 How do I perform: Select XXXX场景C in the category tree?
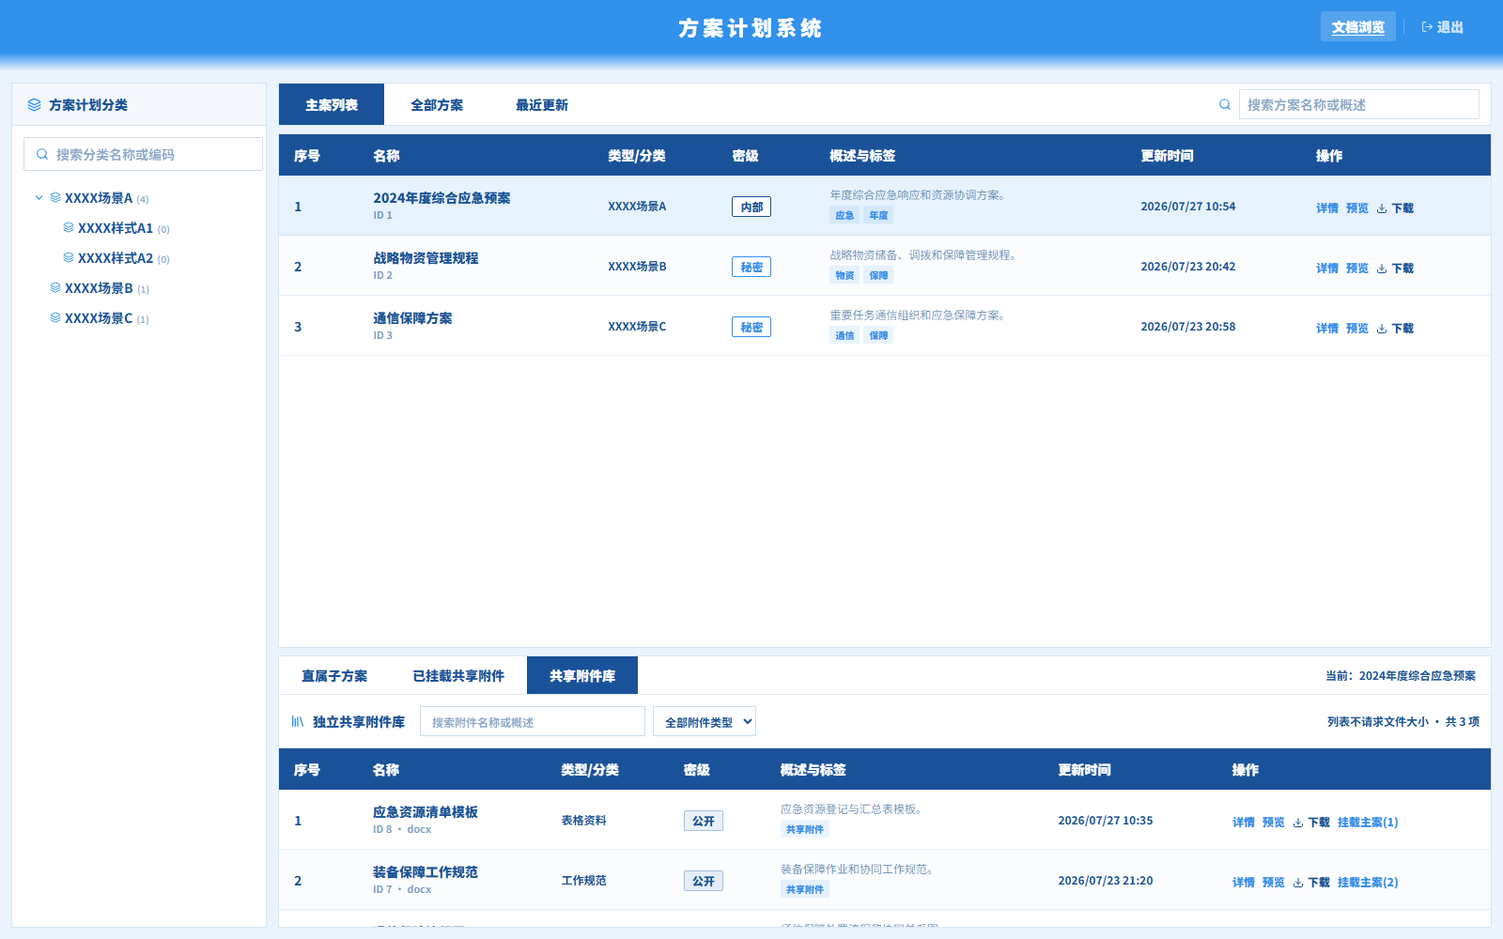[x=99, y=317]
